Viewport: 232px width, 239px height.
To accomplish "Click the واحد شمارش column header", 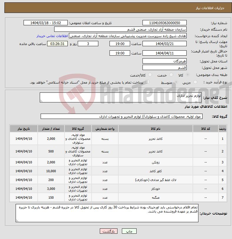I will point(105,129).
